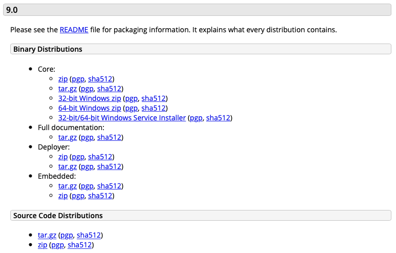This screenshot has height=253, width=396.
Task: Open sha512 checksum for Embedded zip
Action: [100, 196]
